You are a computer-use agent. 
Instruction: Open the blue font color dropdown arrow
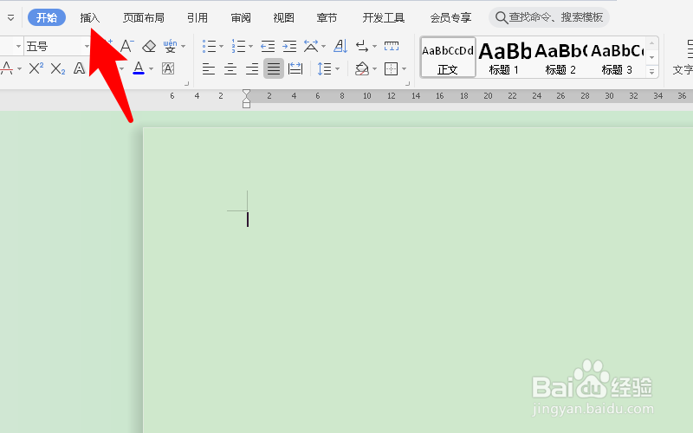click(151, 68)
